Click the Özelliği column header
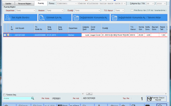Screen dimensions: 171x106 (115, 28)
